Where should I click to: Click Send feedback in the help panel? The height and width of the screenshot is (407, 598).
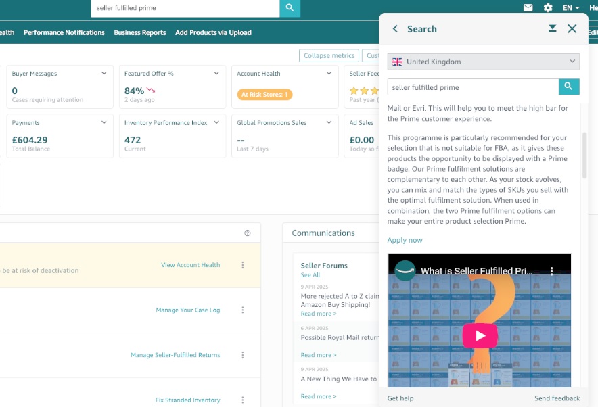[x=557, y=398]
